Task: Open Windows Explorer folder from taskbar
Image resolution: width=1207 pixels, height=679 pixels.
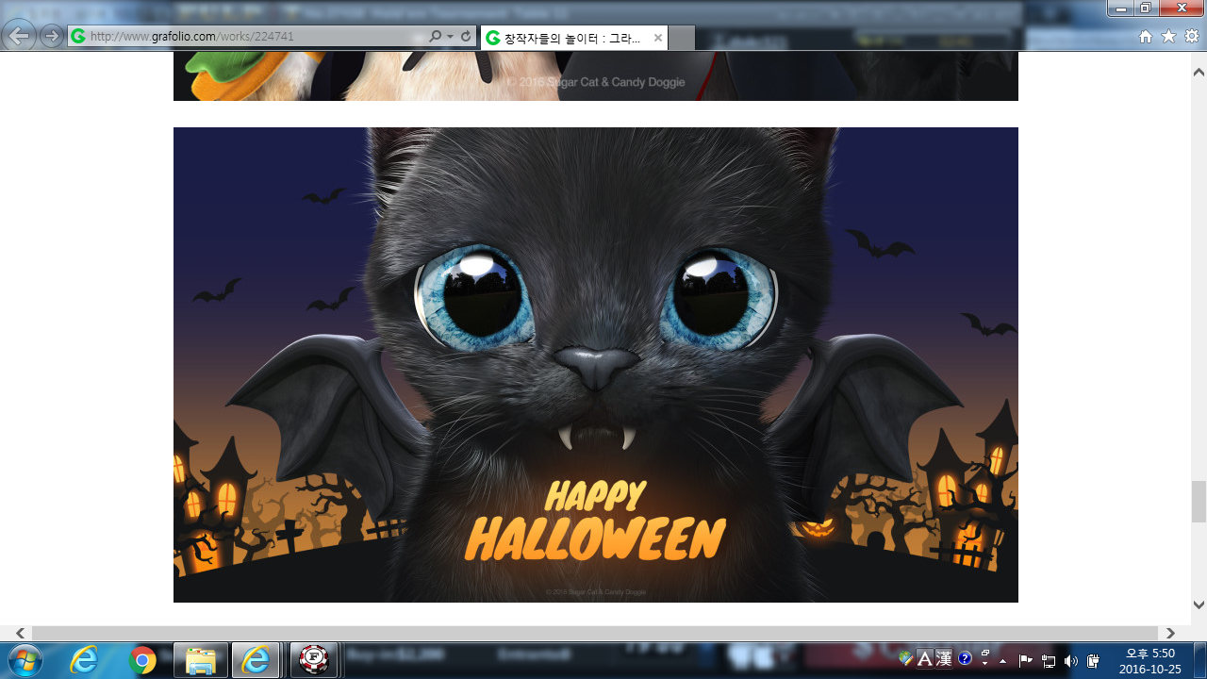Action: 201,661
